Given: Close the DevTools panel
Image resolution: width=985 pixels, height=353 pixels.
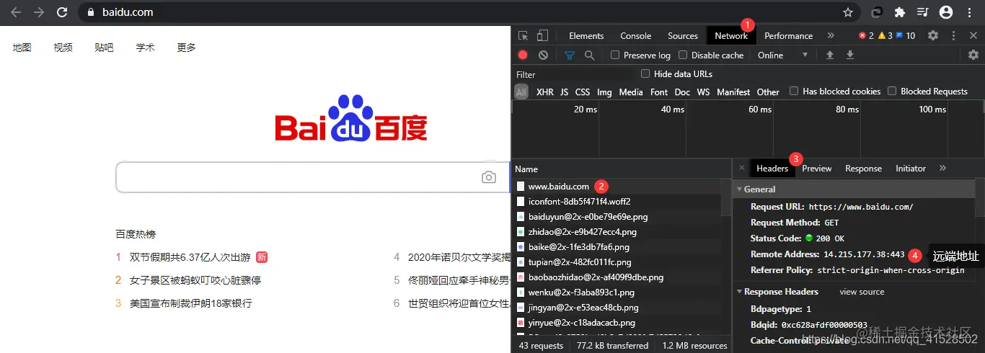Looking at the screenshot, I should coord(973,35).
